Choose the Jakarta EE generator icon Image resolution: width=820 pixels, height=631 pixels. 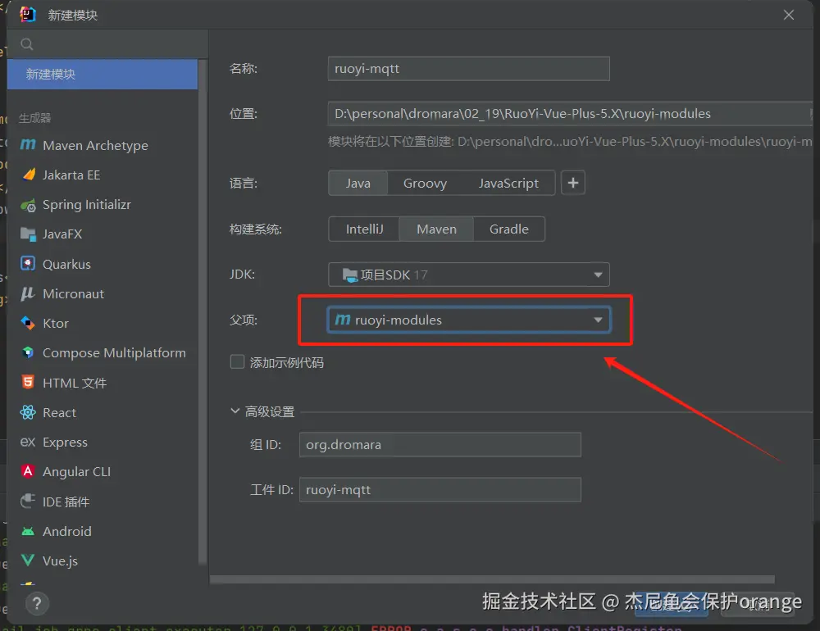point(29,175)
